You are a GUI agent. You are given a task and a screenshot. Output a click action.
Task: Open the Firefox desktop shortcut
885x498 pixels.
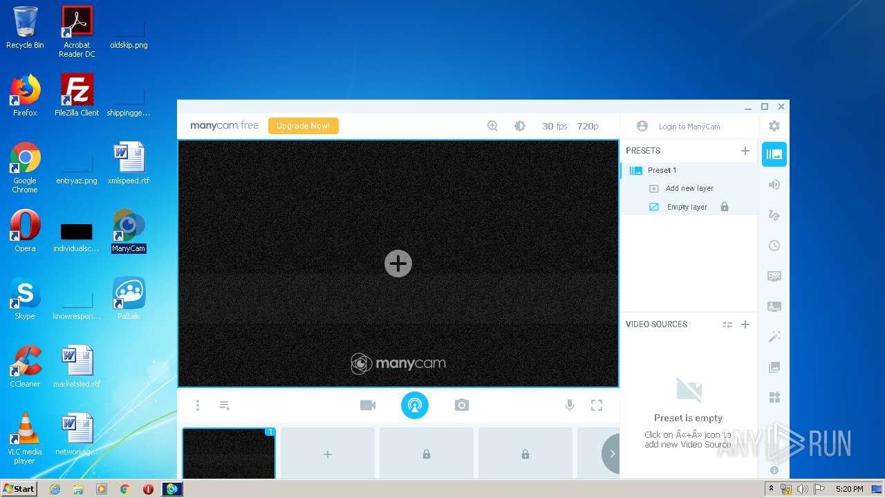point(25,96)
